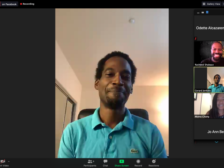
Task: Open the Chat panel
Action: pos(105,163)
